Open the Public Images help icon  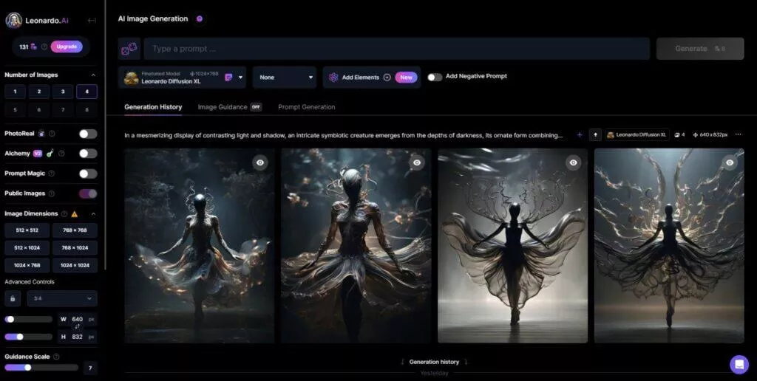pyautogui.click(x=51, y=193)
